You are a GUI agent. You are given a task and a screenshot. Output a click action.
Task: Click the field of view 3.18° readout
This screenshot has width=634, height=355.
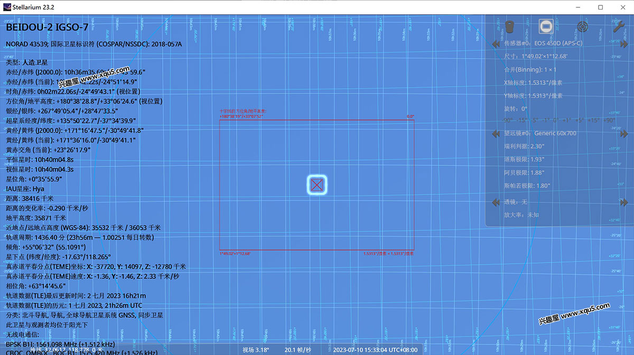click(256, 350)
